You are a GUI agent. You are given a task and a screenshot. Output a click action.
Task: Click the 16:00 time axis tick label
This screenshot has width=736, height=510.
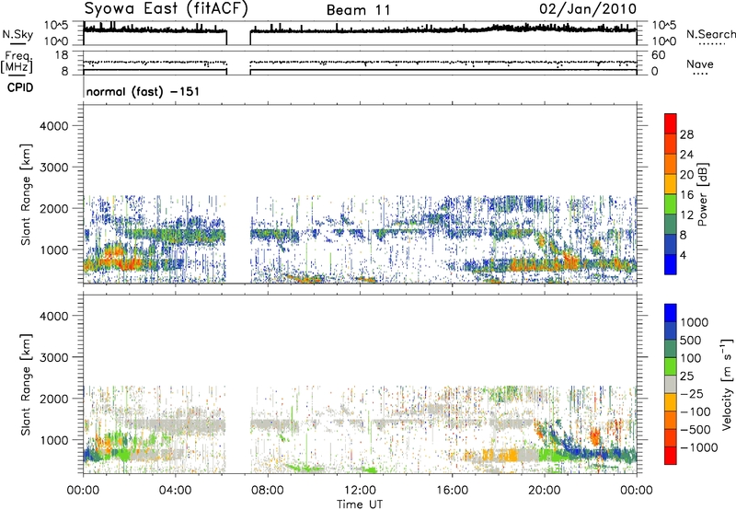pos(452,491)
